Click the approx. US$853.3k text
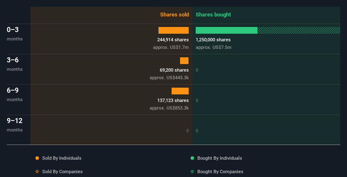 169,108
